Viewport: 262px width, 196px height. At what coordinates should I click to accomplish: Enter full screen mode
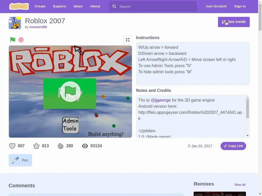coord(128,40)
